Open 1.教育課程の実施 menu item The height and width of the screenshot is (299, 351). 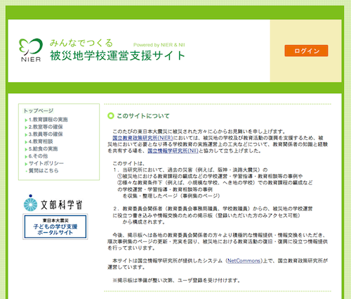(x=48, y=120)
